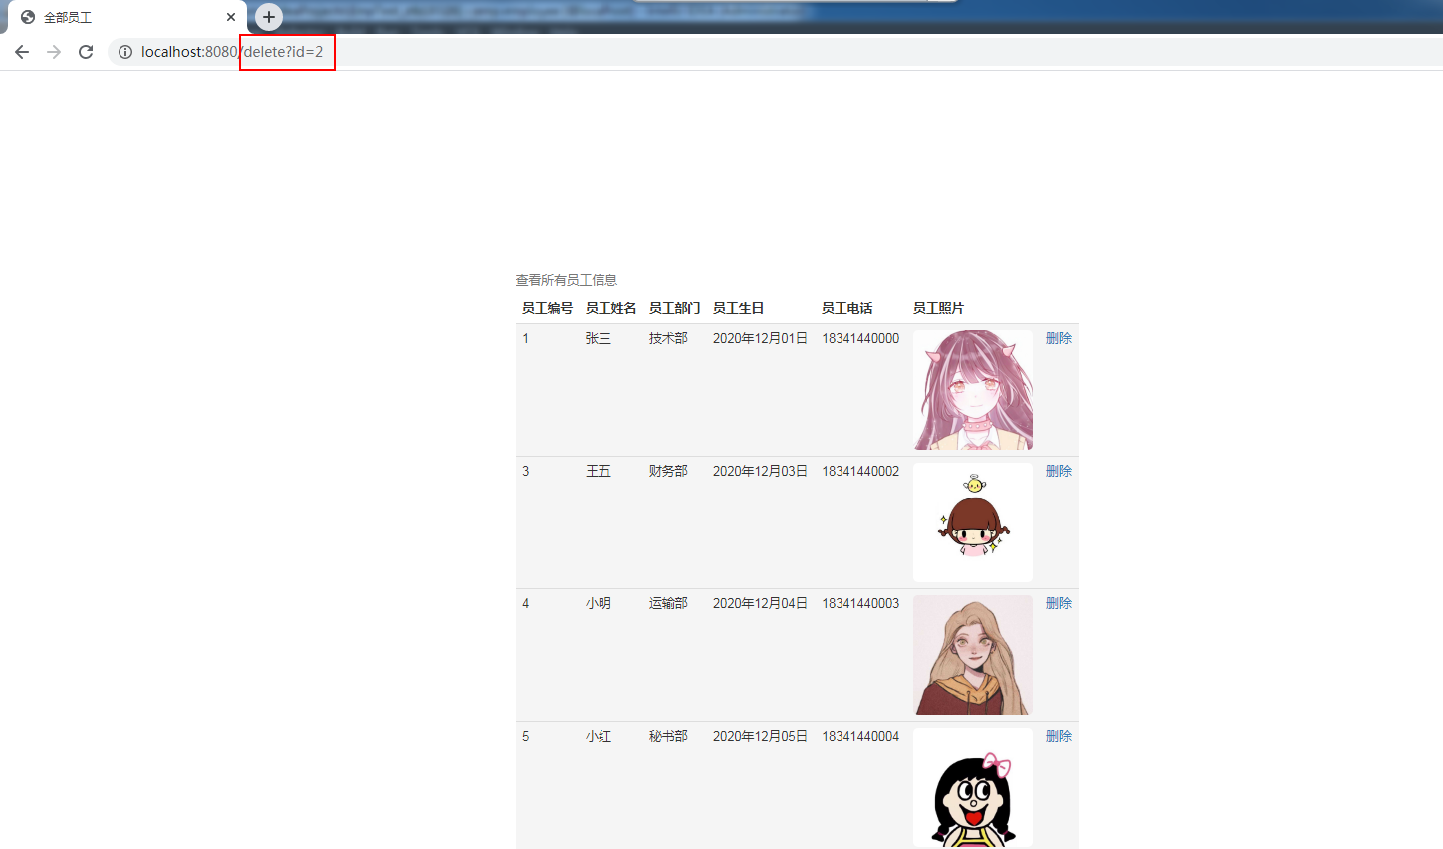Click the address bar URL field
Screen dimensions: 1443x849
[598, 52]
